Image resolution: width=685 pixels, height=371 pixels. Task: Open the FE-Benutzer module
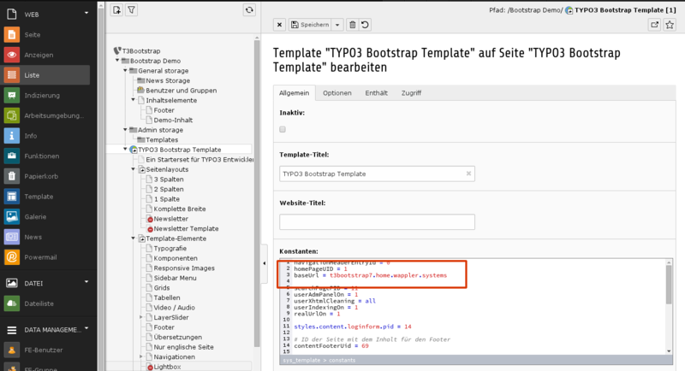(44, 350)
